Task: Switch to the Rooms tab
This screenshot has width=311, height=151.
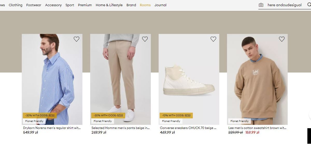Action: [145, 5]
